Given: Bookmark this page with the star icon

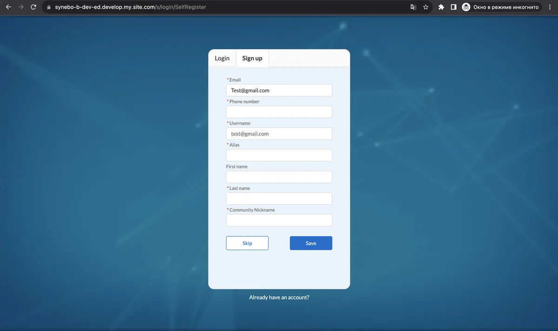Looking at the screenshot, I should click(425, 7).
